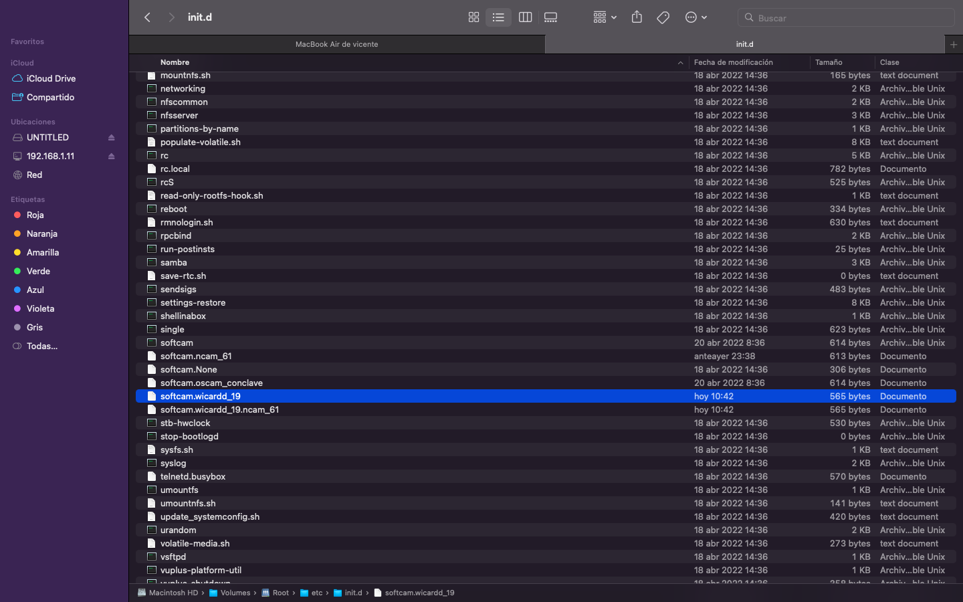The width and height of the screenshot is (963, 602).
Task: Open the more actions ellipsis menu
Action: [x=695, y=17]
